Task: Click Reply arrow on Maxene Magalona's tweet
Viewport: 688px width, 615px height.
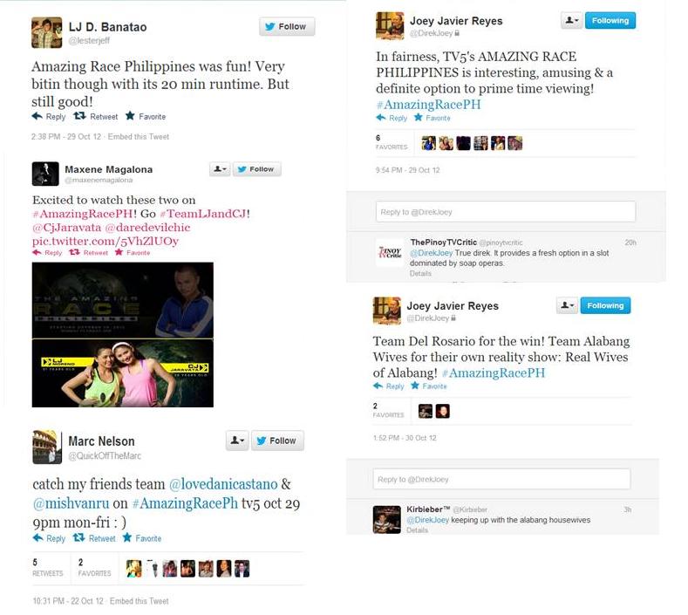Action: click(x=37, y=252)
